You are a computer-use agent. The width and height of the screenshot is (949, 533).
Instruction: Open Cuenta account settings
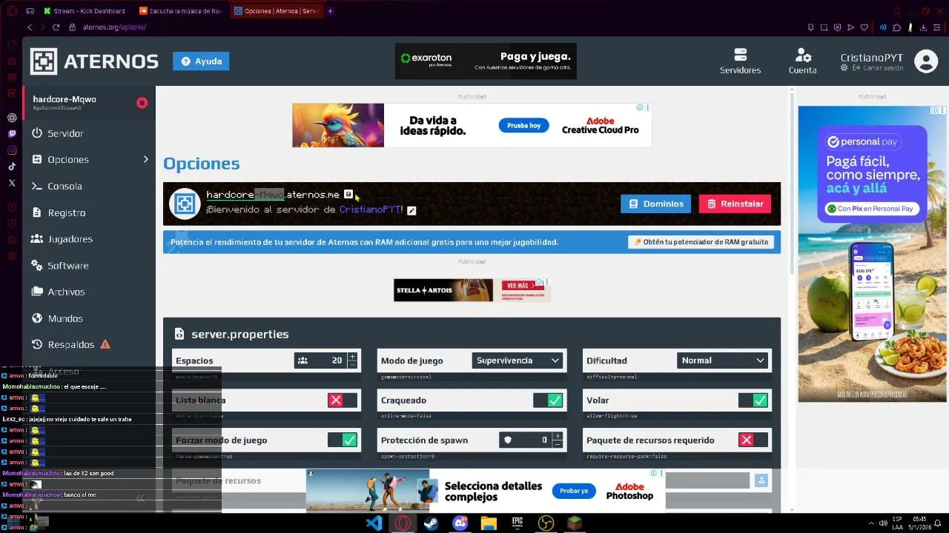tap(802, 61)
